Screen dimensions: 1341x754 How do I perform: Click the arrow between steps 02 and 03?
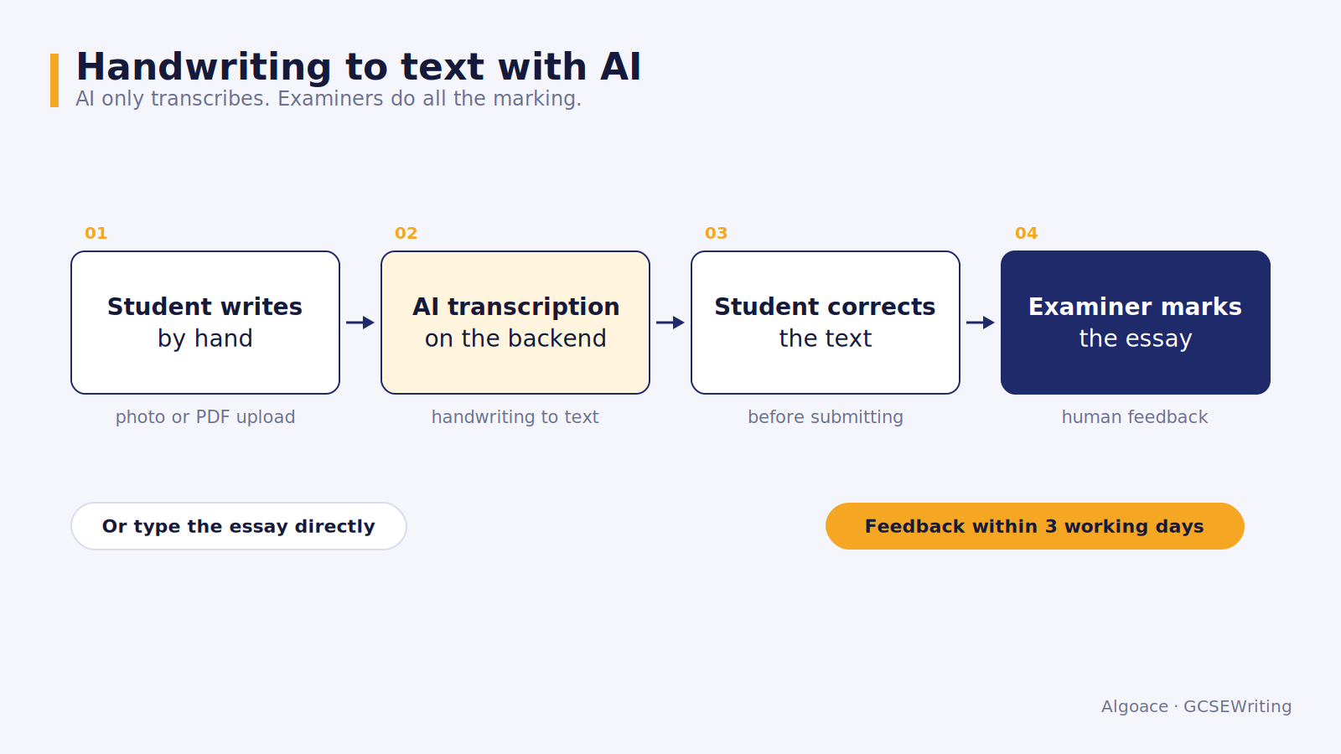(x=670, y=323)
